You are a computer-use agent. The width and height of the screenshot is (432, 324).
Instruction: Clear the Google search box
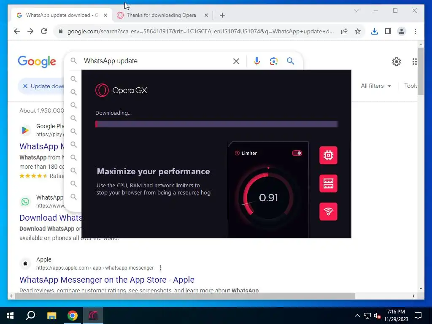click(236, 61)
